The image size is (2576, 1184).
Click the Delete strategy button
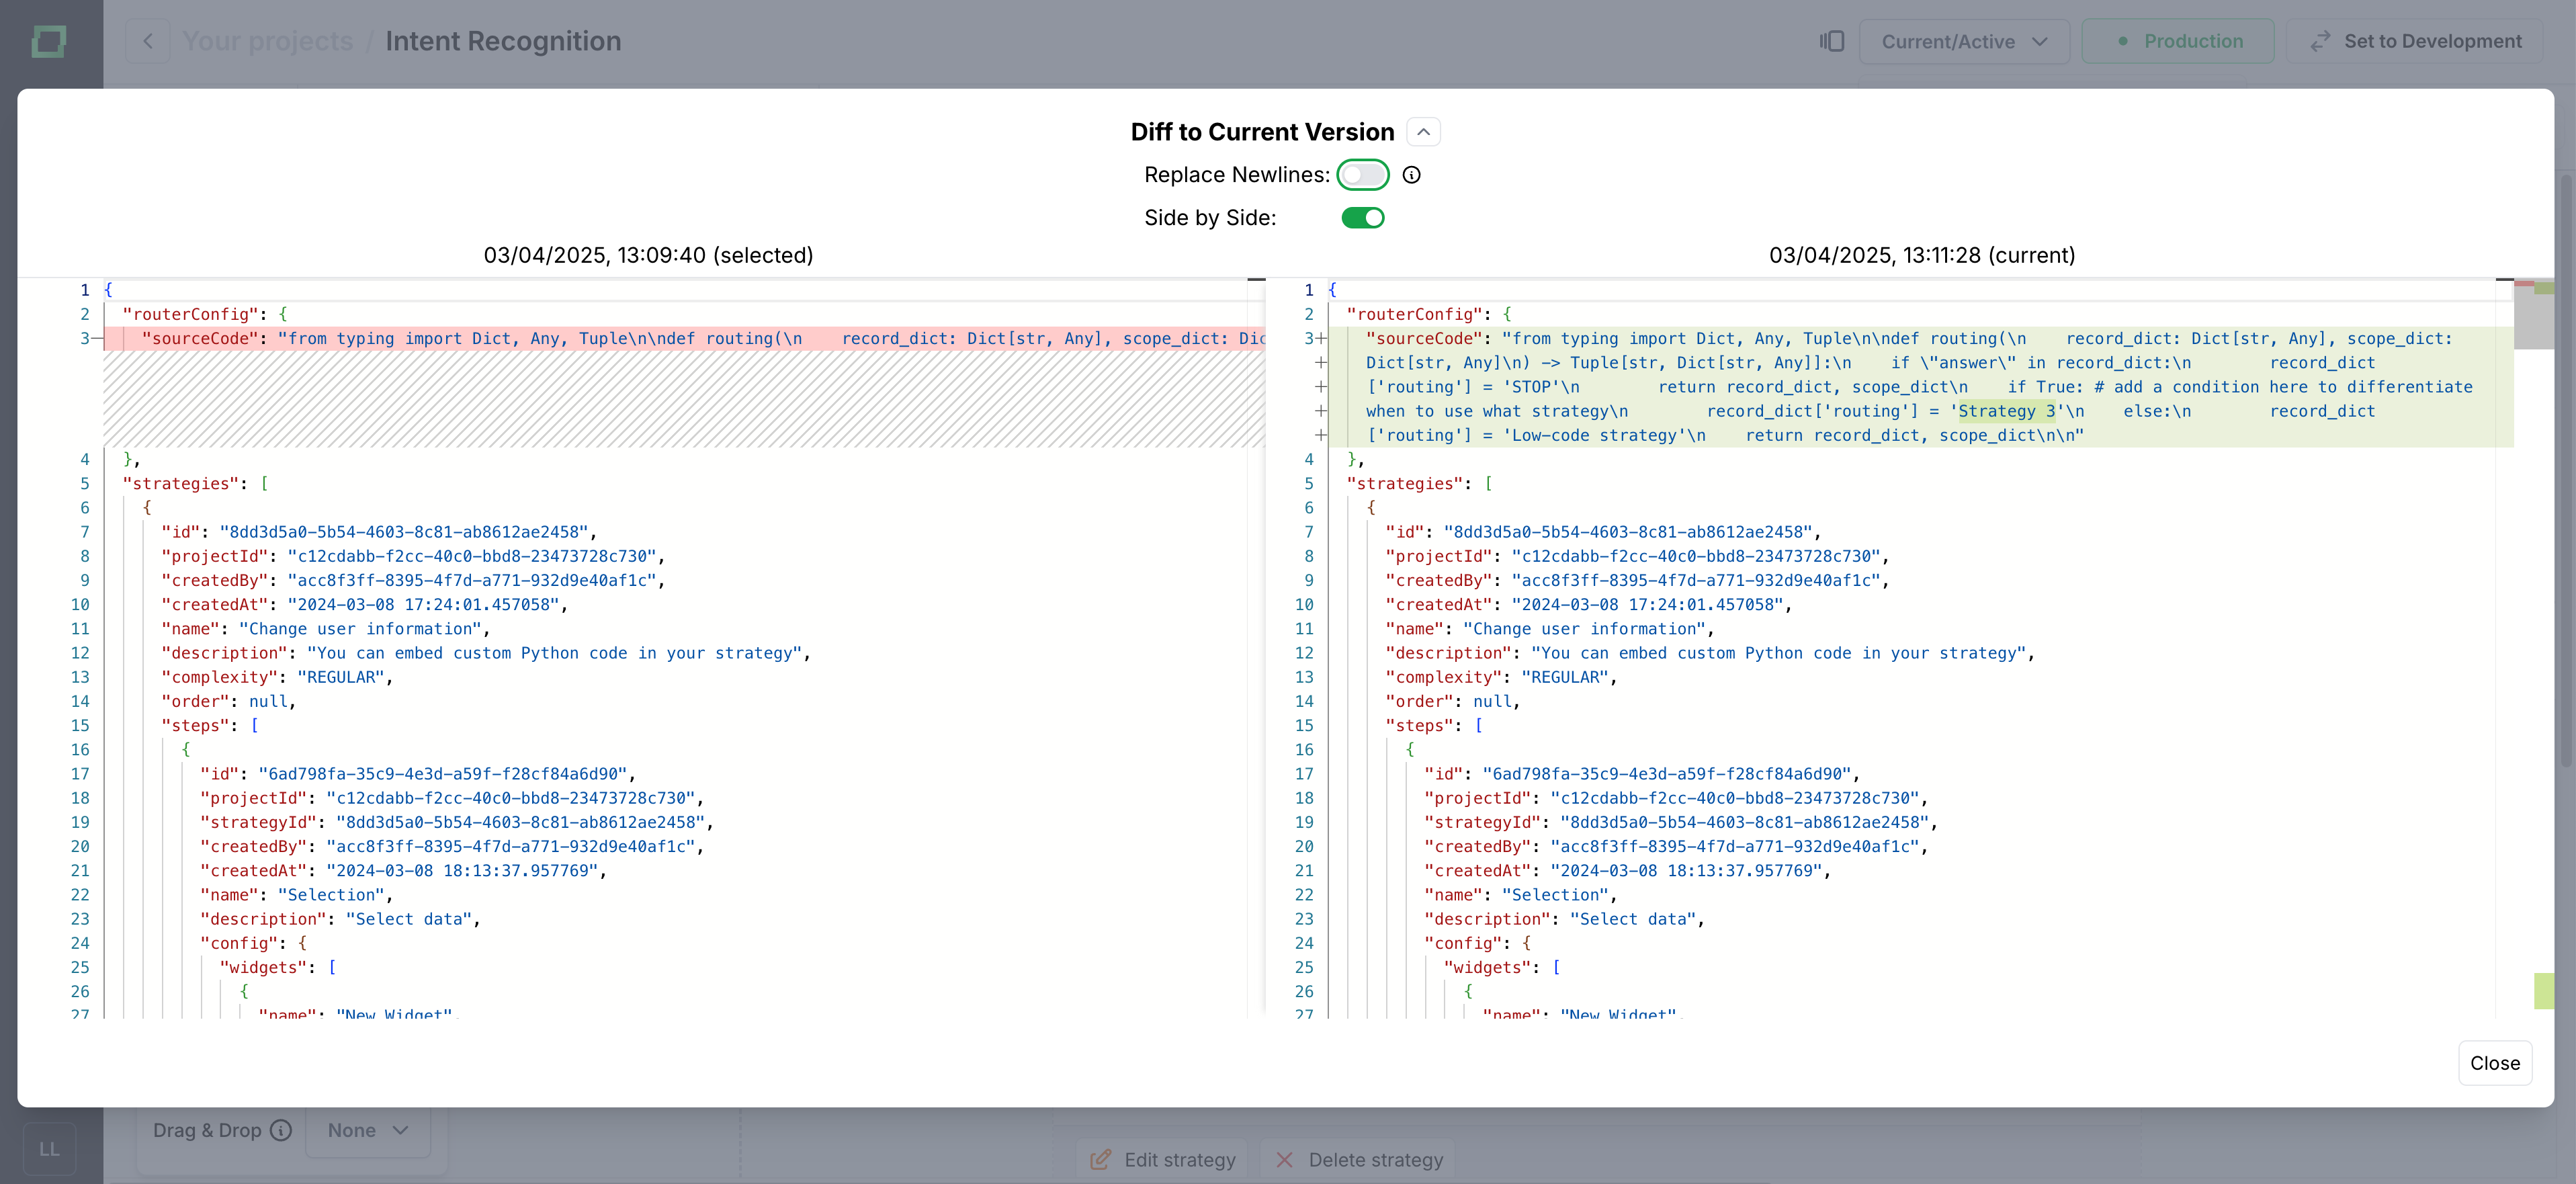coord(1358,1160)
